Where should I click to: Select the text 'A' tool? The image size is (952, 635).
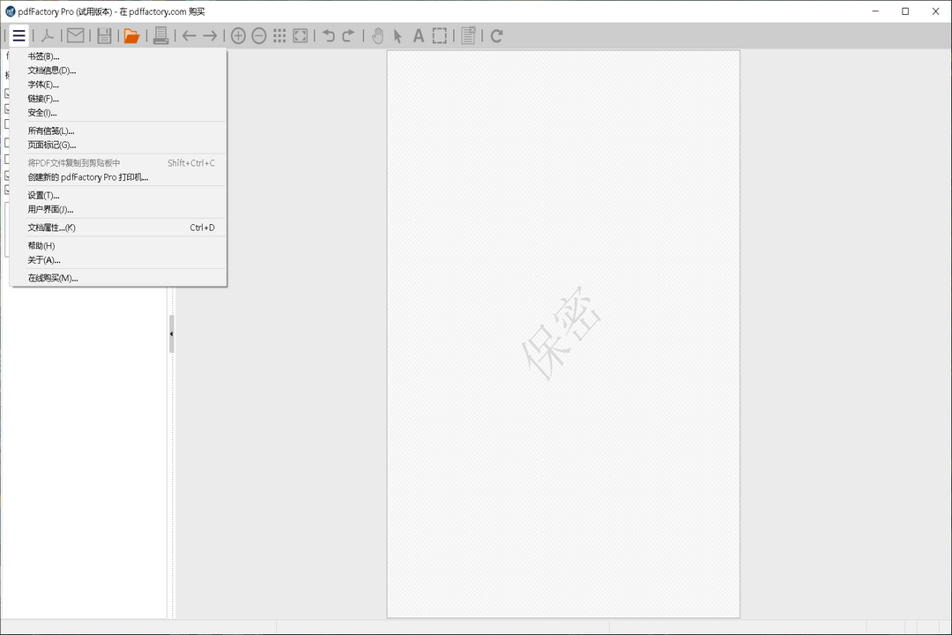[x=419, y=36]
